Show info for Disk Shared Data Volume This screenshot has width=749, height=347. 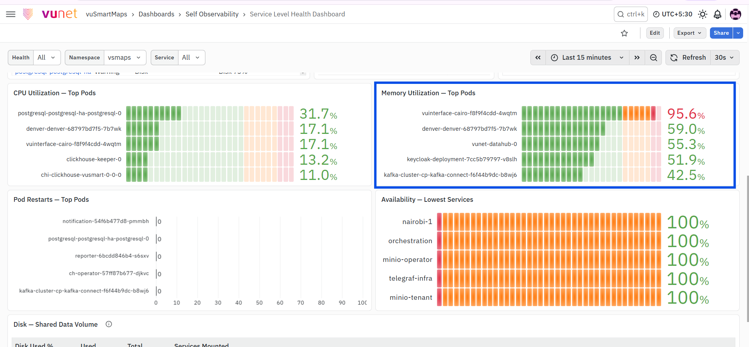[109, 324]
